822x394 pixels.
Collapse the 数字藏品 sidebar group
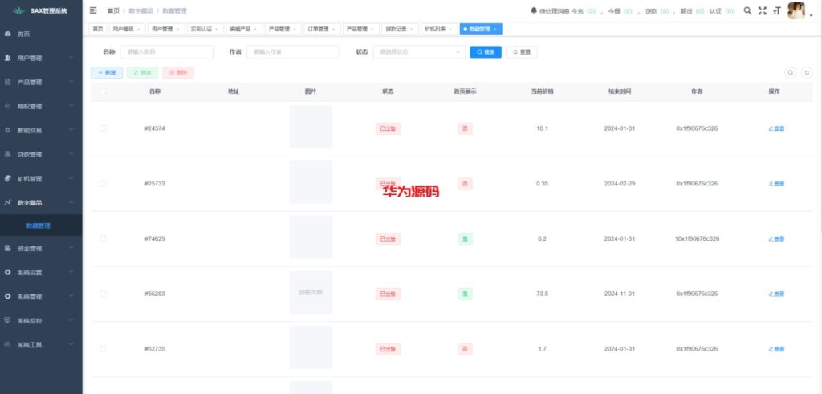(41, 203)
